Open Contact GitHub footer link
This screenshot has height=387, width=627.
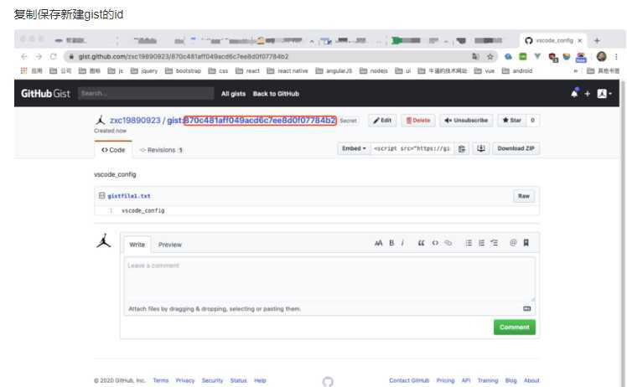409,380
